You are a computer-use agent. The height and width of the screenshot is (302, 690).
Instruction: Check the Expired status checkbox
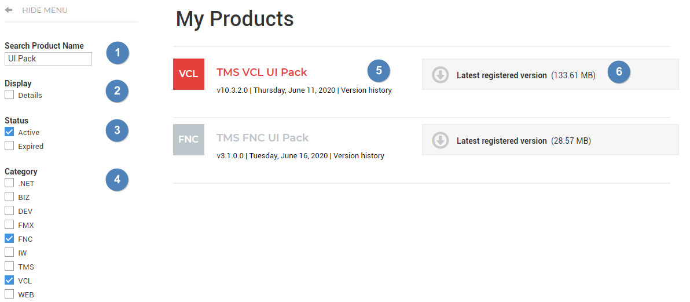click(9, 145)
